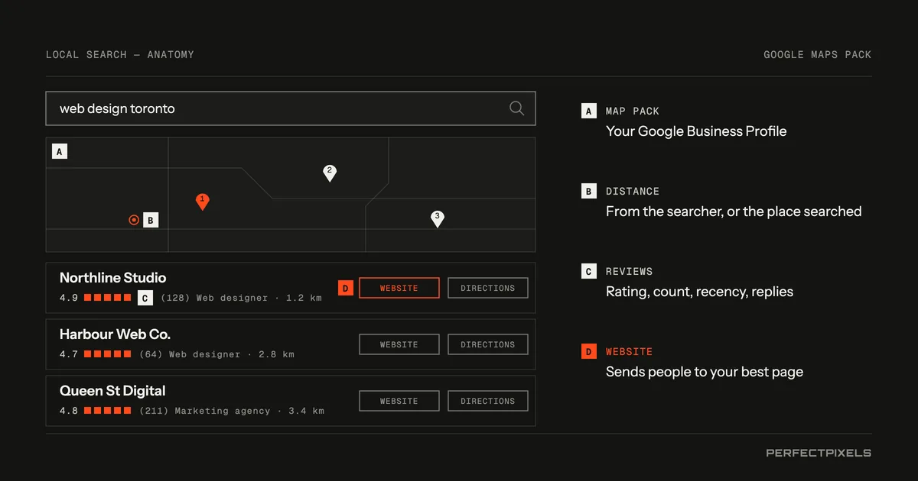Open the Northline Studio listing title
The height and width of the screenshot is (481, 918).
pos(113,278)
